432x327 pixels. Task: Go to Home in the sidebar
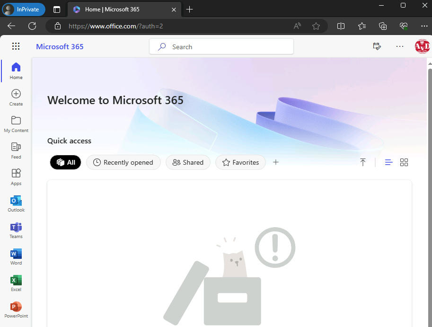[x=16, y=71]
